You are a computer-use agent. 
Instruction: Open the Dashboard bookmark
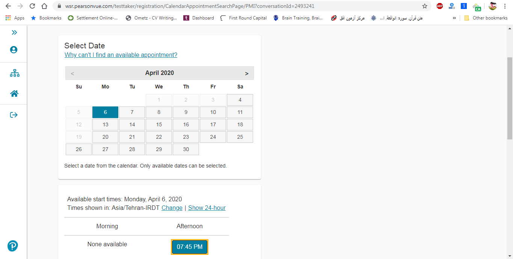click(x=199, y=18)
